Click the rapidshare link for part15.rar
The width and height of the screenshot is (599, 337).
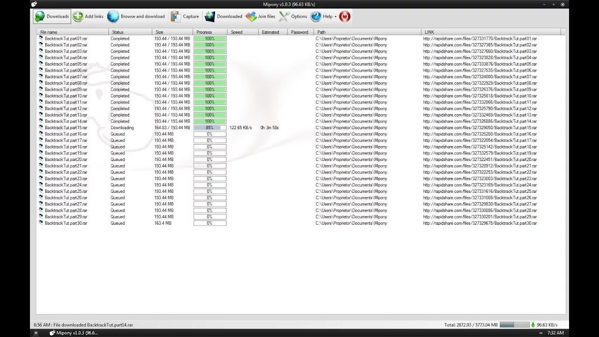click(480, 128)
